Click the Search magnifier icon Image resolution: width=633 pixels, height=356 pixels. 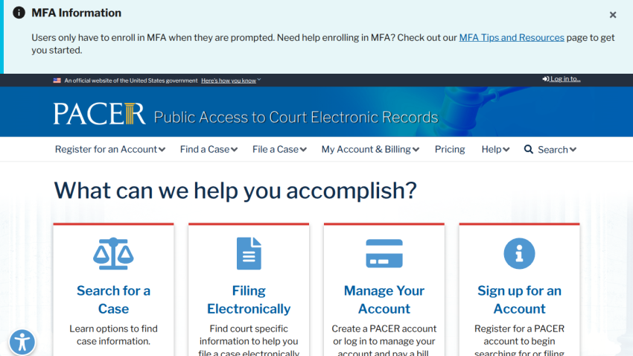tap(529, 150)
